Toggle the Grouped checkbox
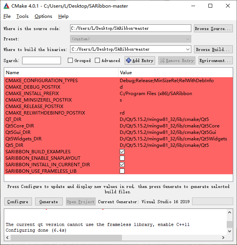237x245 pixels. 70,60
